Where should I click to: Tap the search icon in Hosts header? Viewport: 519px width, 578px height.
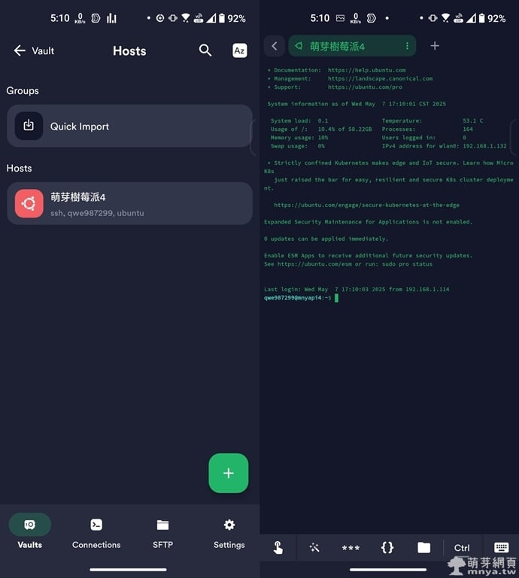[205, 50]
